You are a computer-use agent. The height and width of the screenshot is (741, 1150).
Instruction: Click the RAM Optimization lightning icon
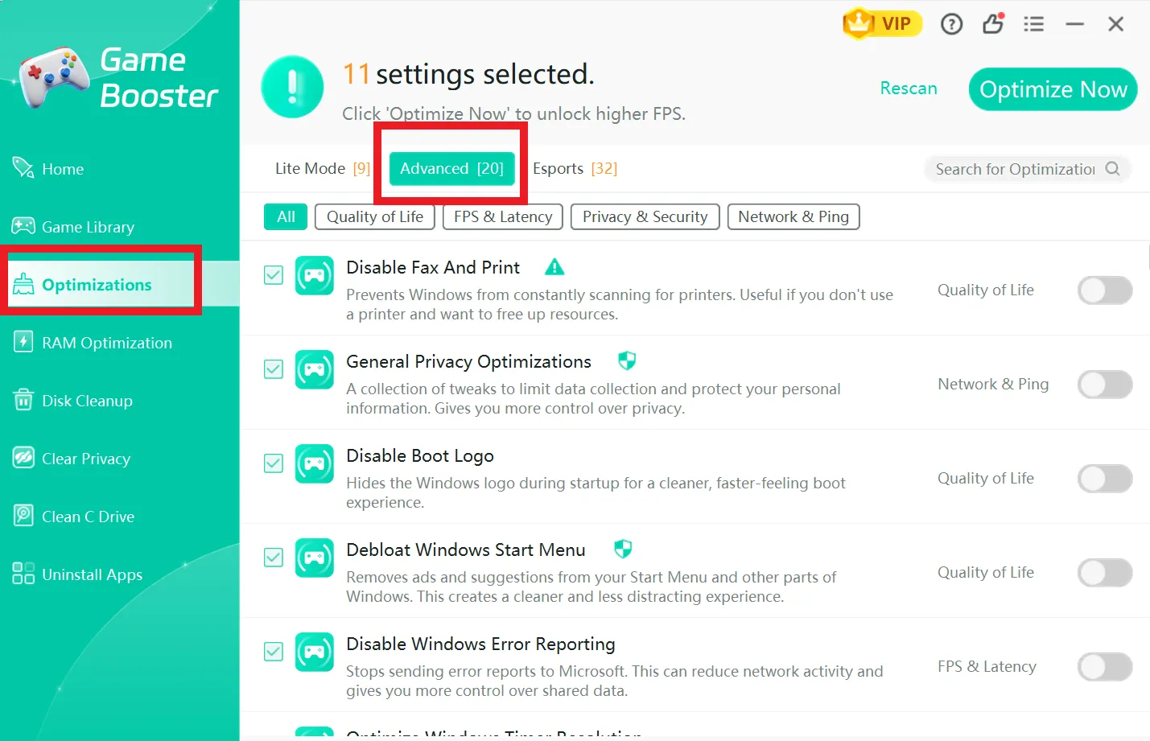[23, 342]
